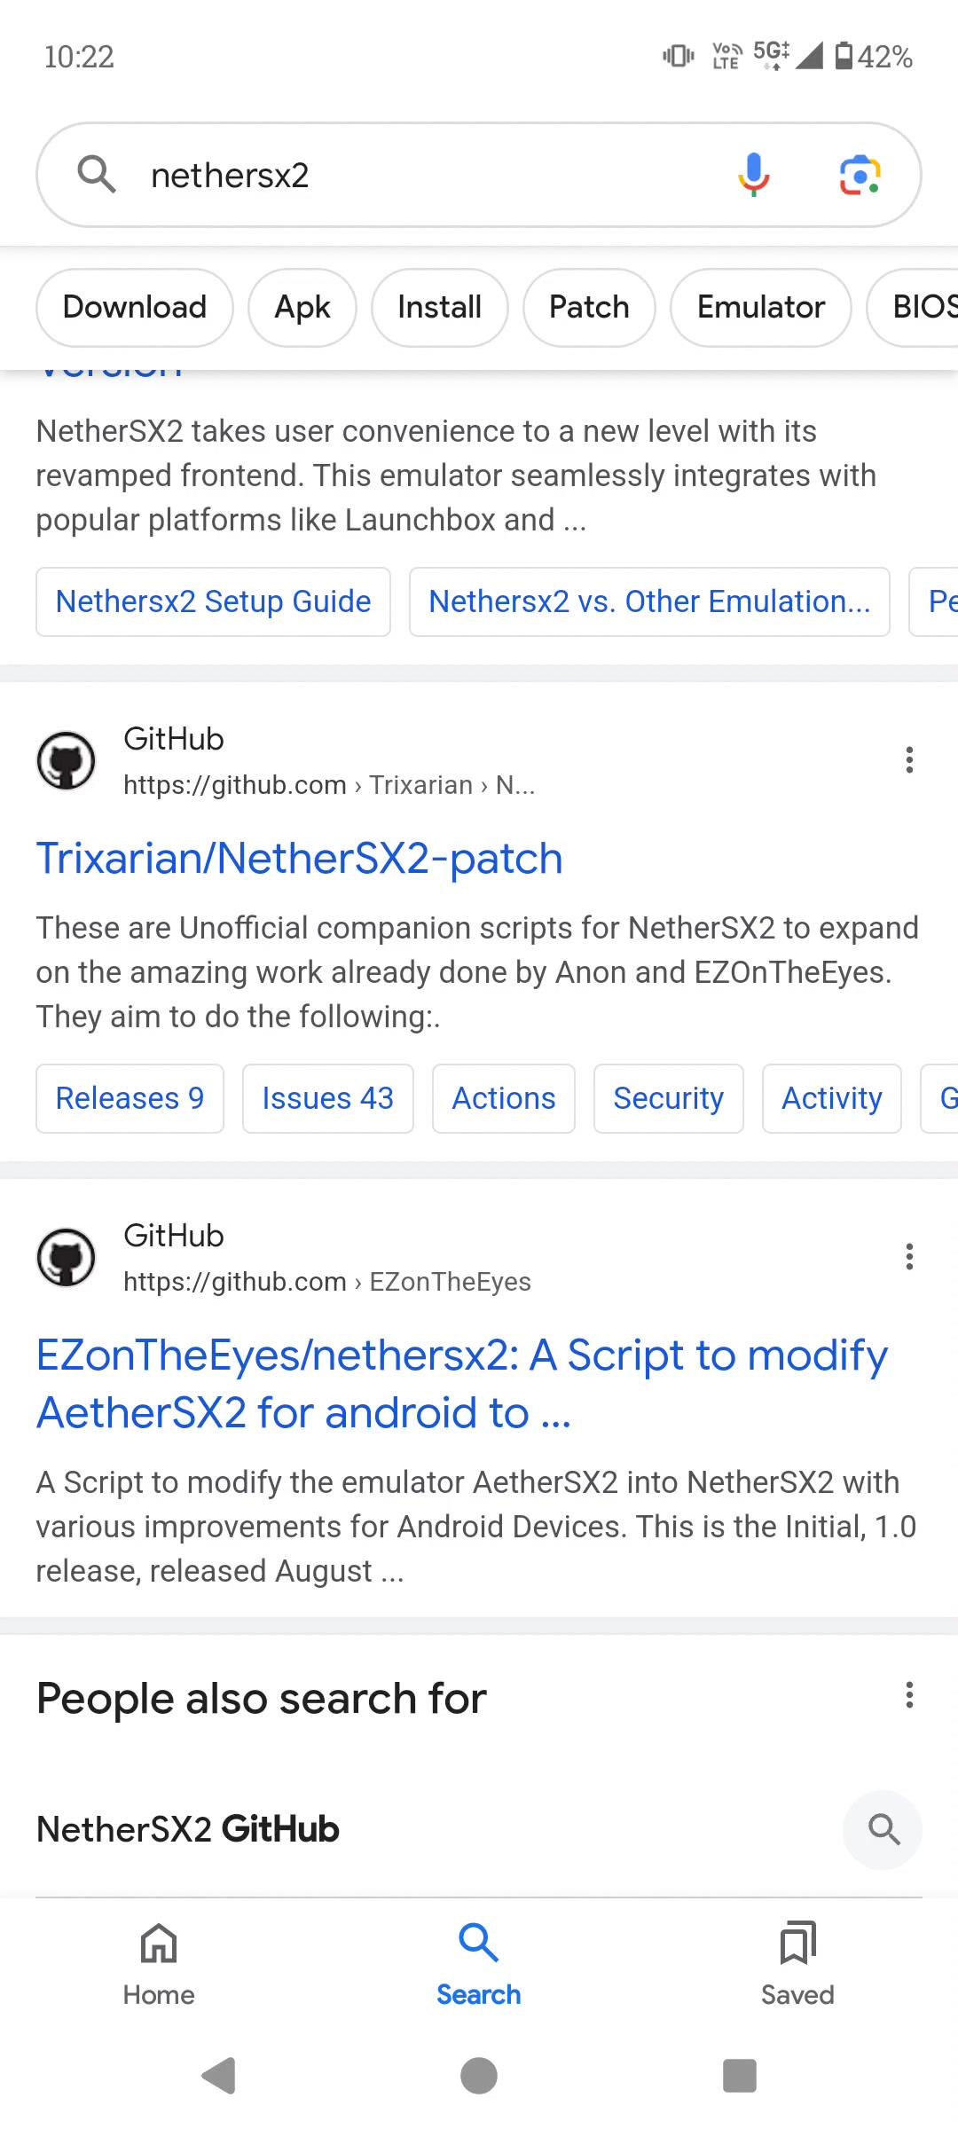
Task: Open People also search for options
Action: tap(909, 1695)
